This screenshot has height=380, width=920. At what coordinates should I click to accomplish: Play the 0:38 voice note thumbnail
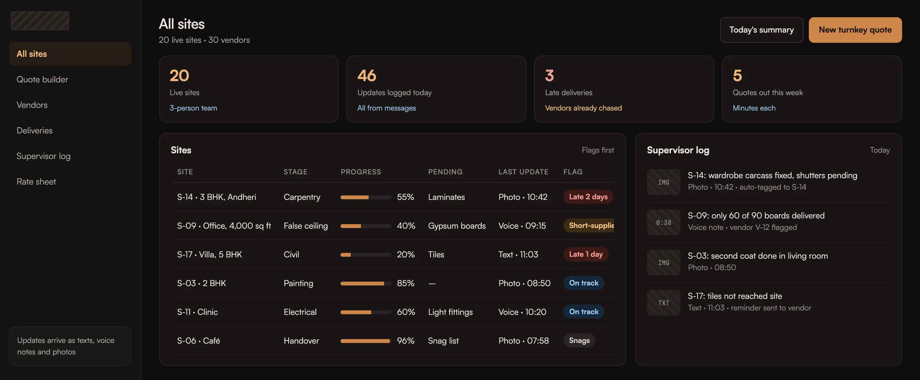tap(663, 222)
